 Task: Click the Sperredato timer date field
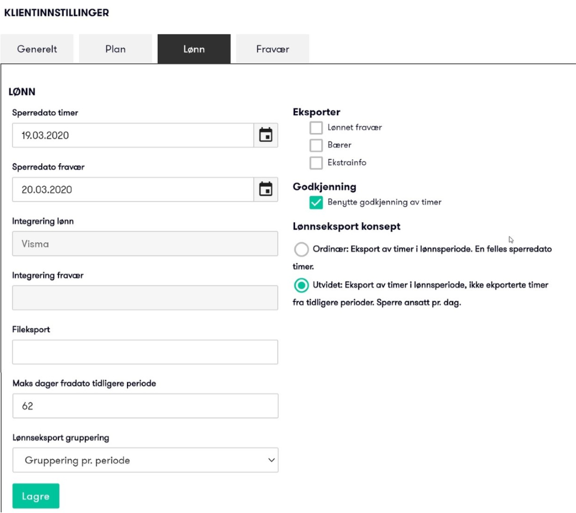click(x=133, y=135)
